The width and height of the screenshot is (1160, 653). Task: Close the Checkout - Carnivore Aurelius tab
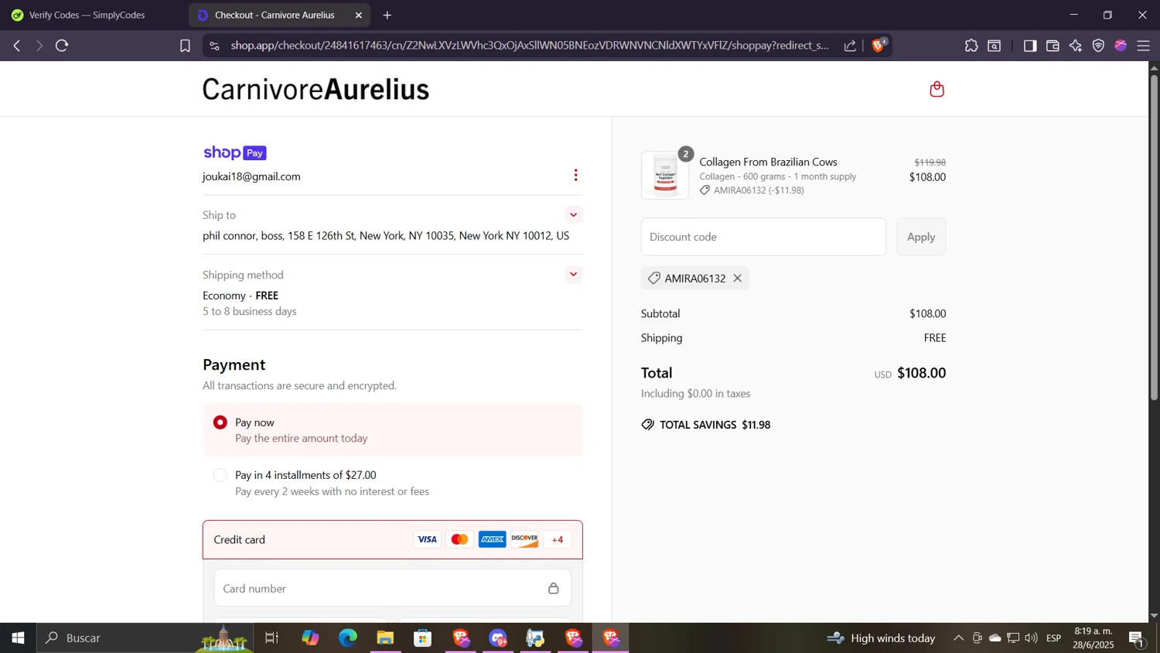(x=358, y=15)
